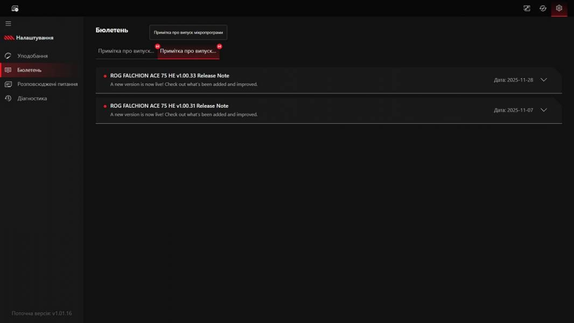Select the second highlighted Примітка про випуск tab
574x323 pixels.
coord(188,51)
